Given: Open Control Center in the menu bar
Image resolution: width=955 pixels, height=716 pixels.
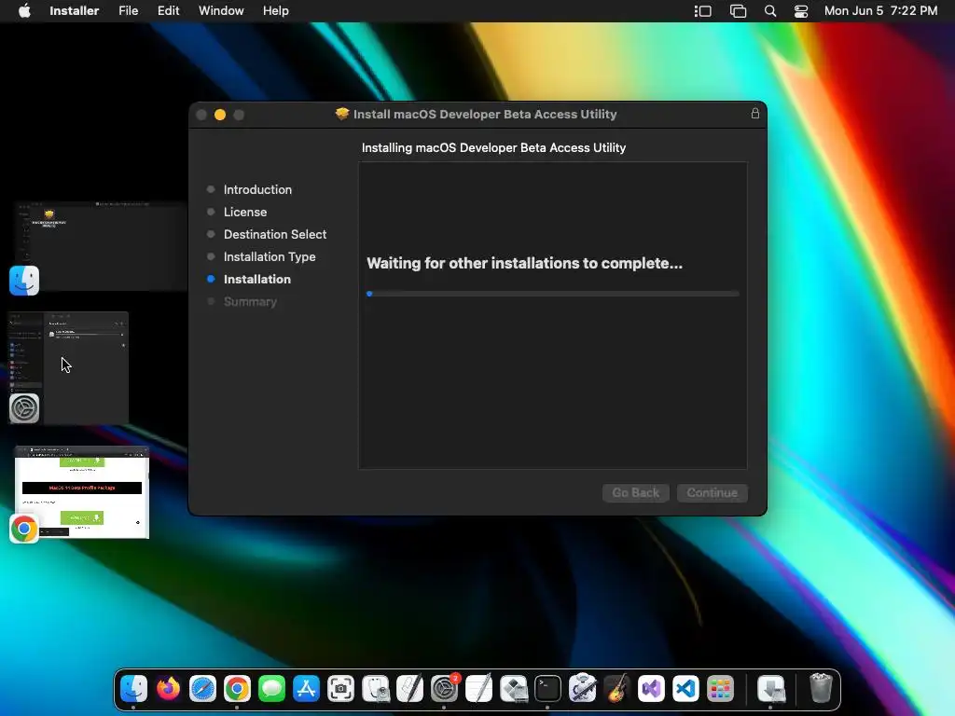Looking at the screenshot, I should click(x=801, y=11).
